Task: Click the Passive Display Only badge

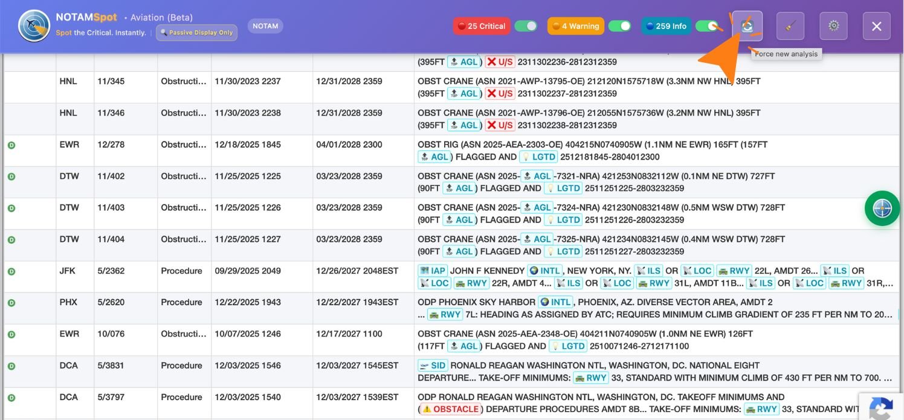Action: coord(196,33)
